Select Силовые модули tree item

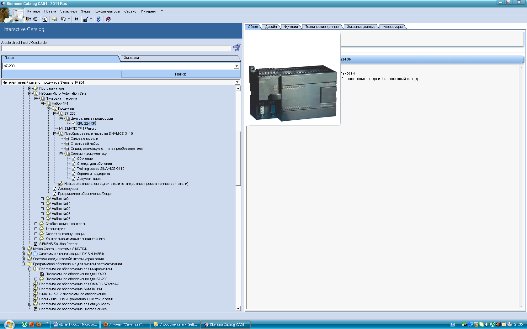tap(84, 138)
